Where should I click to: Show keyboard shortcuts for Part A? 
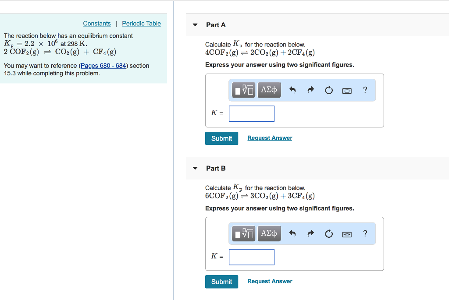[x=347, y=91]
